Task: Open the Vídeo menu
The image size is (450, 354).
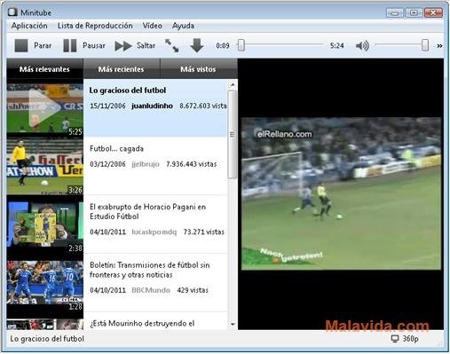Action: (x=152, y=26)
